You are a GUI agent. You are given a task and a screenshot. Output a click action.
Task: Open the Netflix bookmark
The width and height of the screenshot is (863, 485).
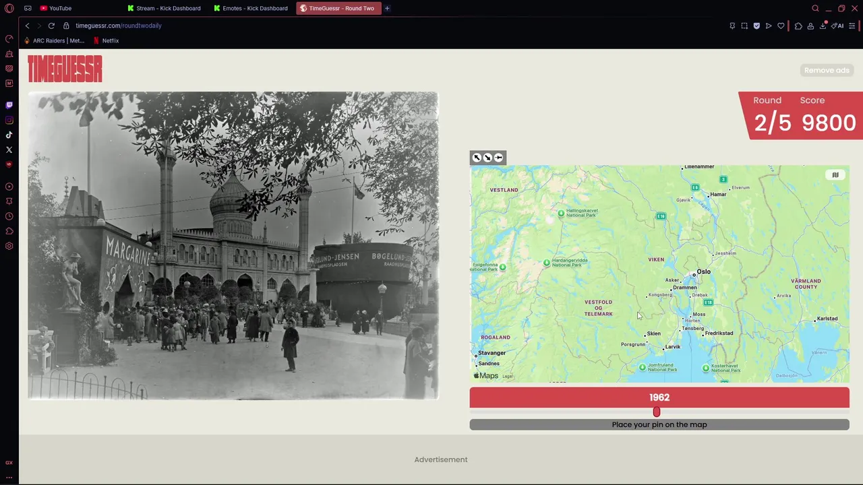(107, 40)
